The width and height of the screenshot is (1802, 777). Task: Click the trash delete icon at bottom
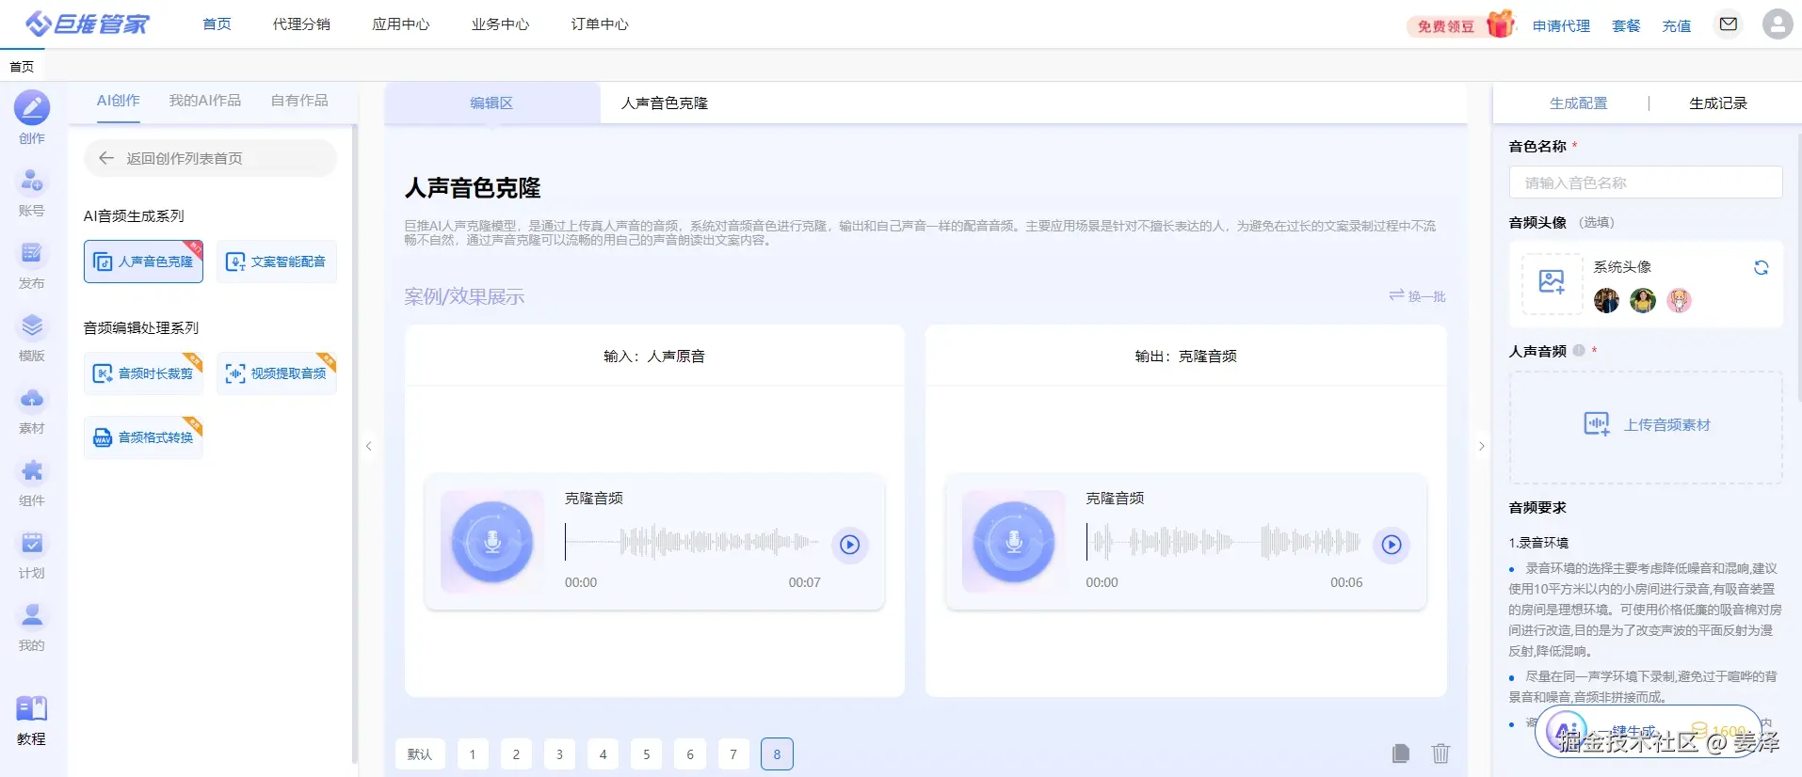[x=1440, y=753]
